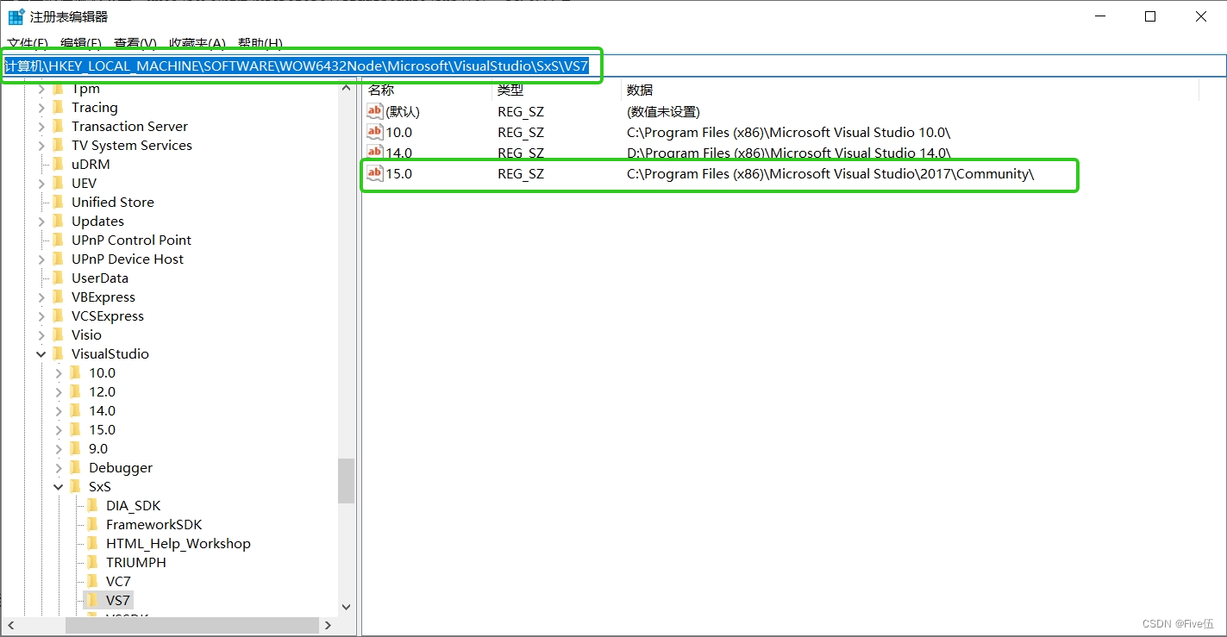Maximize the Registry Editor window
This screenshot has width=1227, height=637.
click(1150, 16)
